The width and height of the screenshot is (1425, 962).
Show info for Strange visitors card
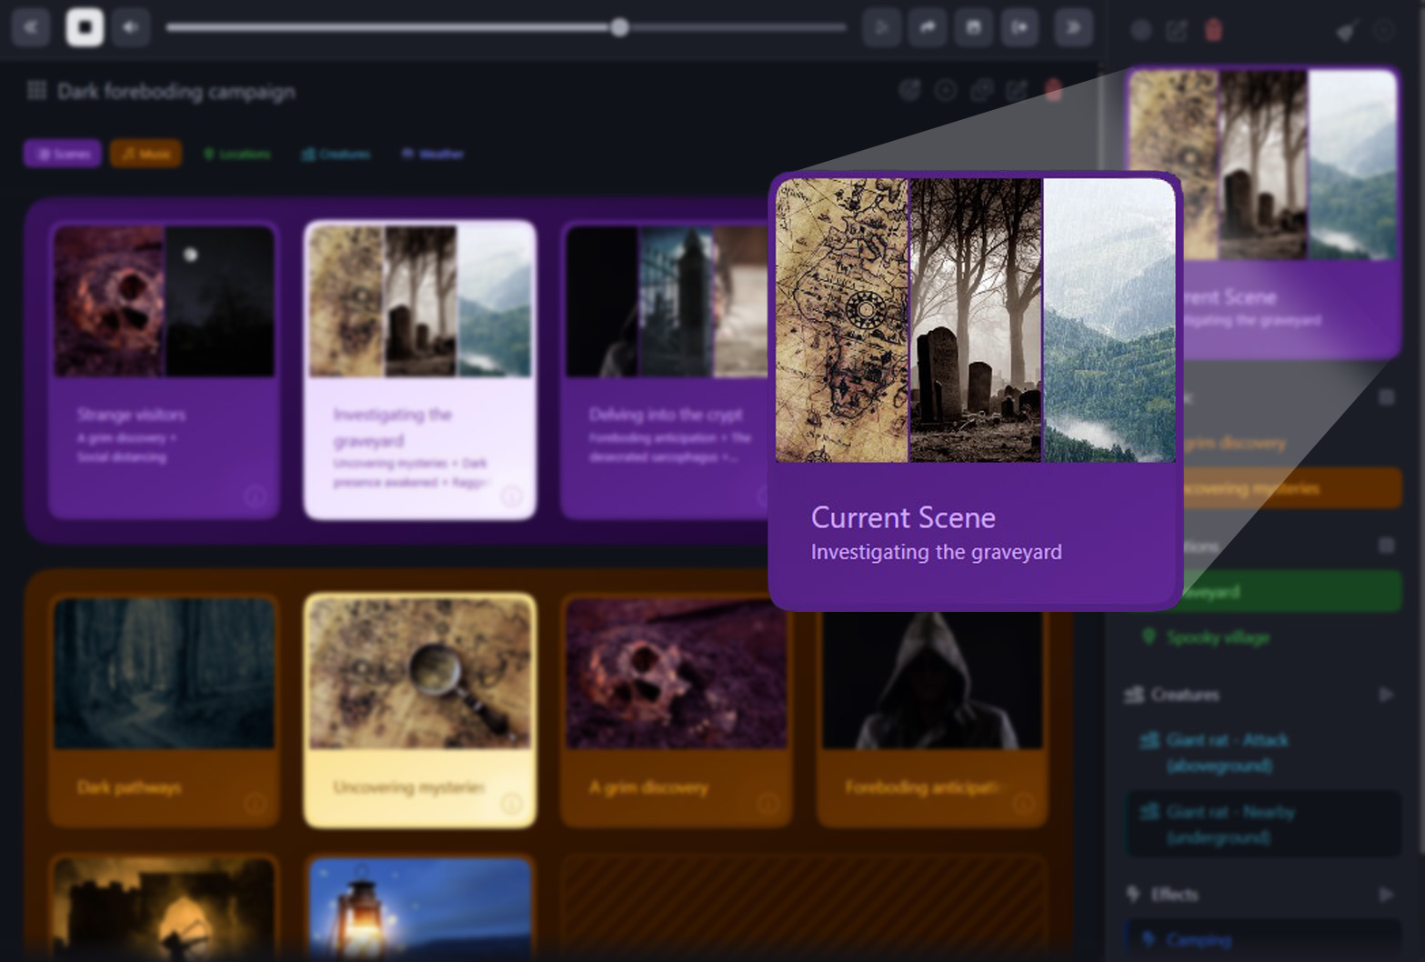coord(256,496)
